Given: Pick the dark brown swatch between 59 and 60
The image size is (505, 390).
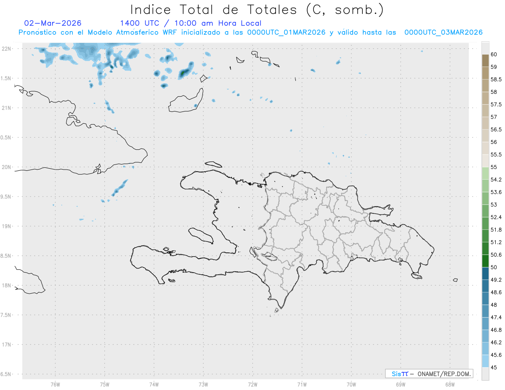Looking at the screenshot, I should tap(485, 61).
